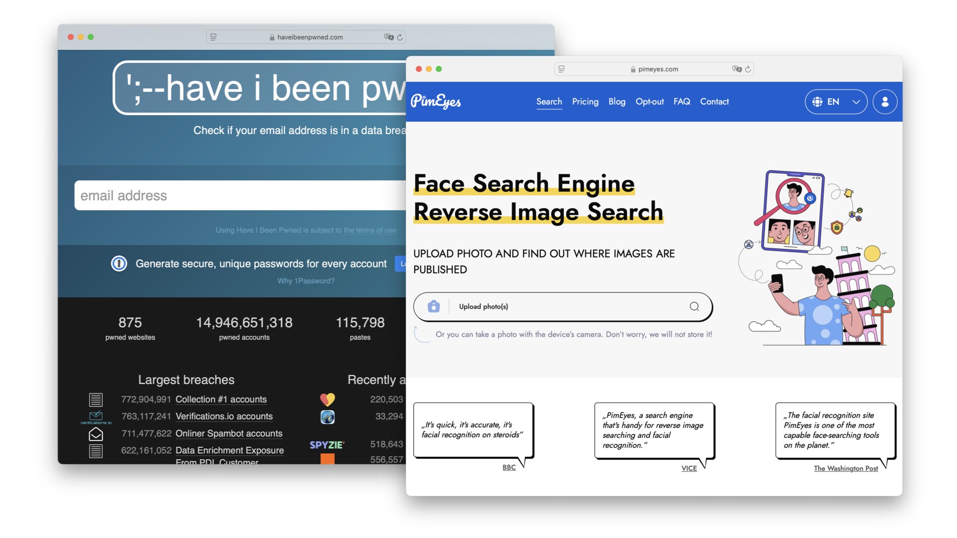Click the camera icon in the upload bar
This screenshot has width=957, height=538.
point(434,306)
